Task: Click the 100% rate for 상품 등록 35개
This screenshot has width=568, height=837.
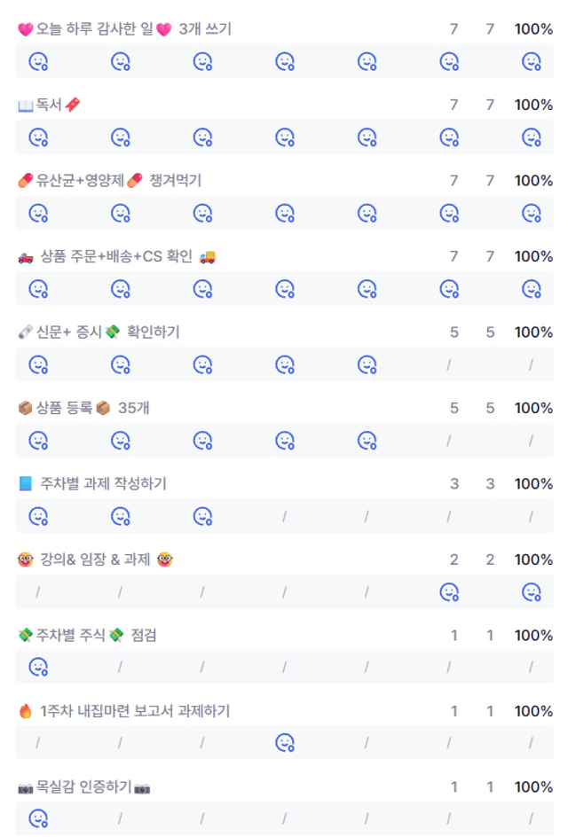Action: (533, 408)
